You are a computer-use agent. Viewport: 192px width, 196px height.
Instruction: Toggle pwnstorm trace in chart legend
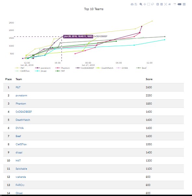[43, 68]
